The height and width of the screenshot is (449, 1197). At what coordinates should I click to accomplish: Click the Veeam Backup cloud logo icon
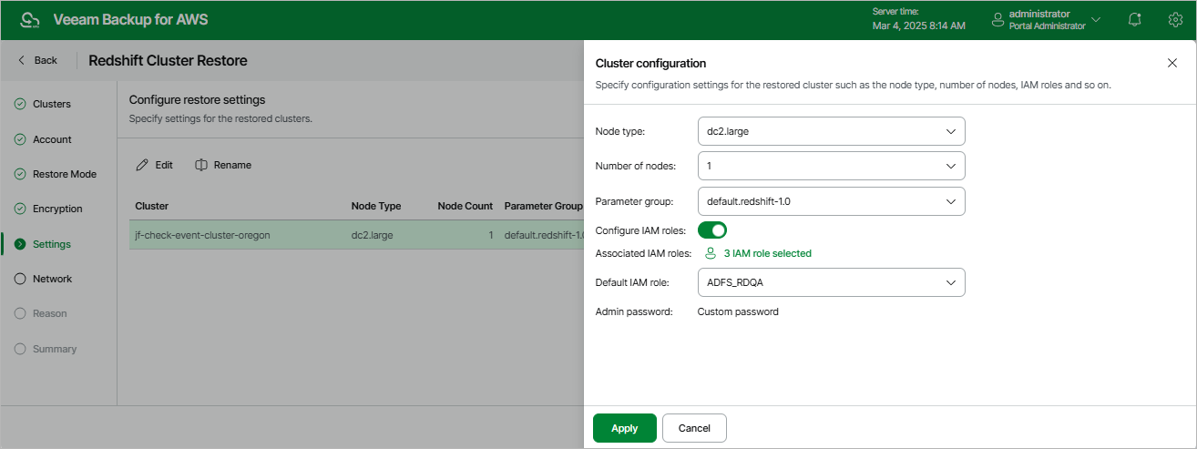pos(30,19)
